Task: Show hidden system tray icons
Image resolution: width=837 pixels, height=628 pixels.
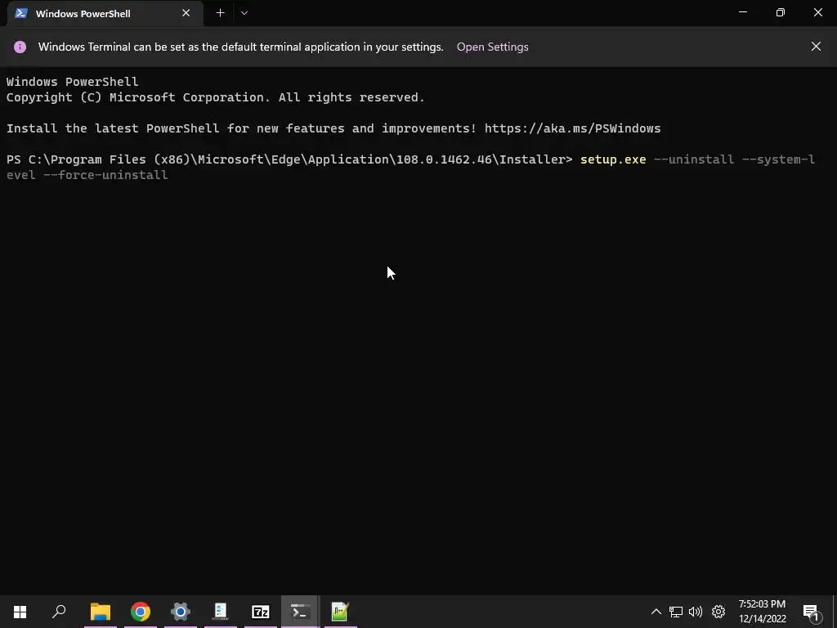Action: [656, 612]
